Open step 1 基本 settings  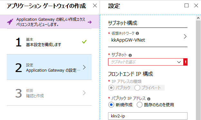point(49,42)
